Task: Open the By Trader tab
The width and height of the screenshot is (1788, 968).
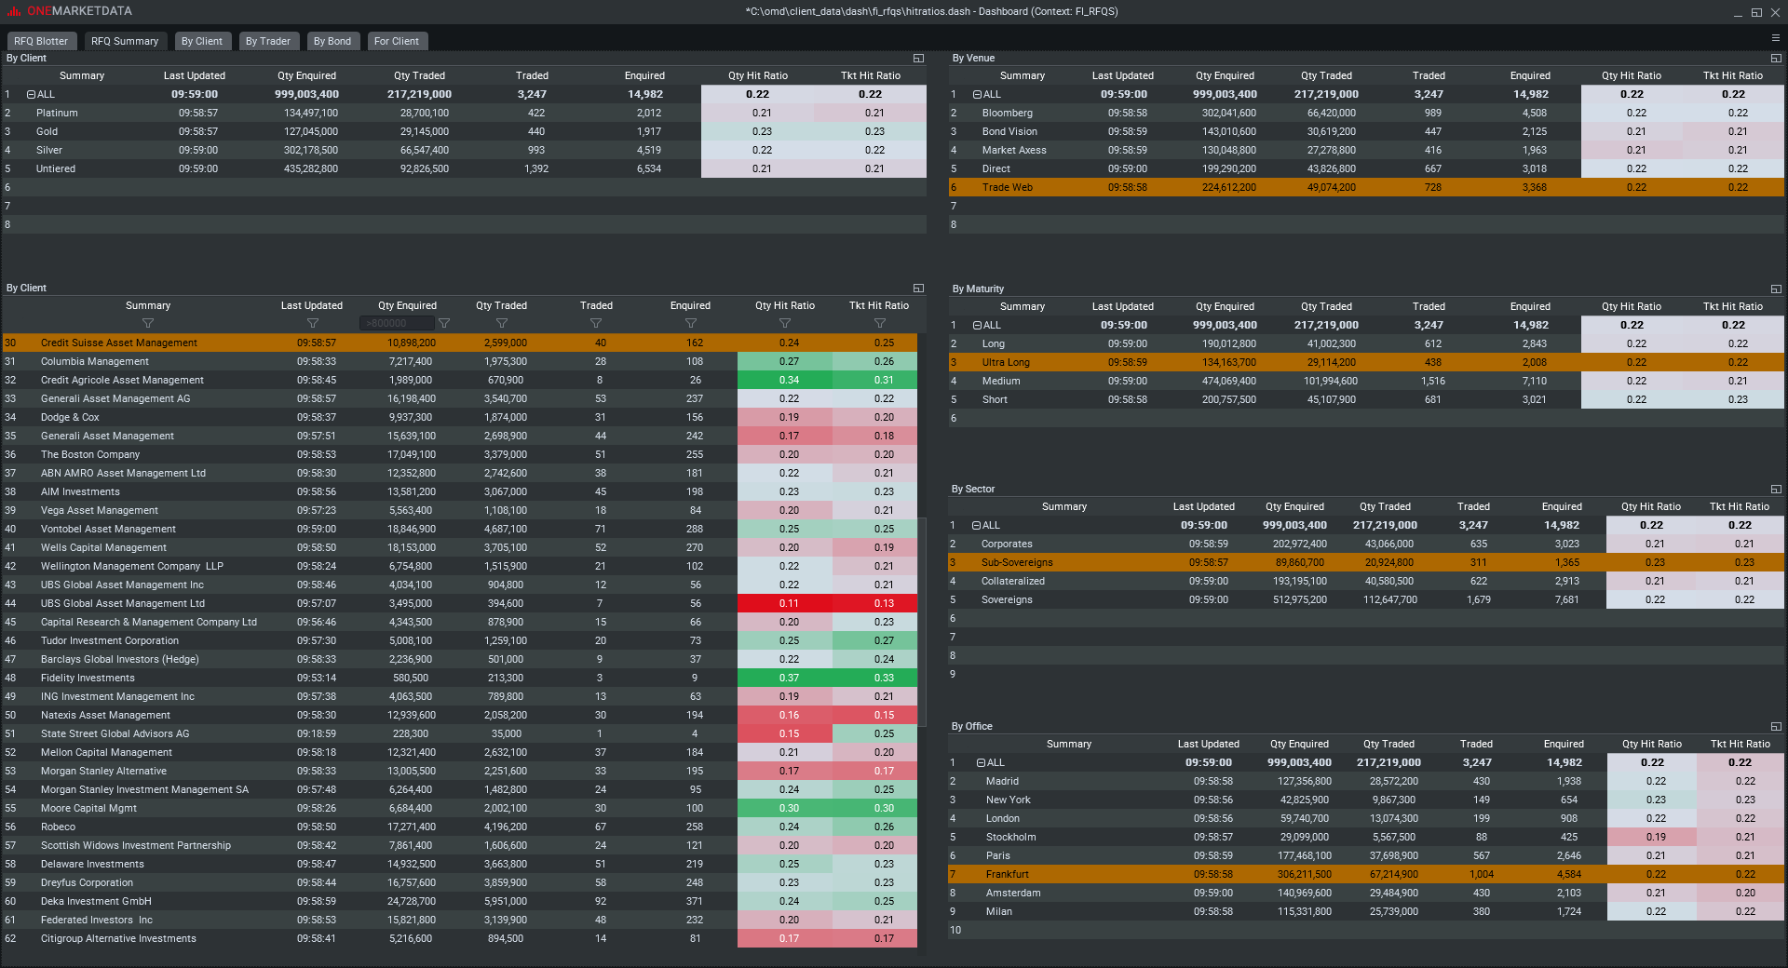Action: click(268, 41)
